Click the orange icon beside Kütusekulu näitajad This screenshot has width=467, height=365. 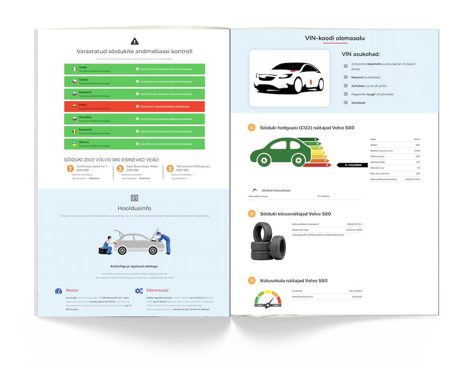(x=252, y=280)
